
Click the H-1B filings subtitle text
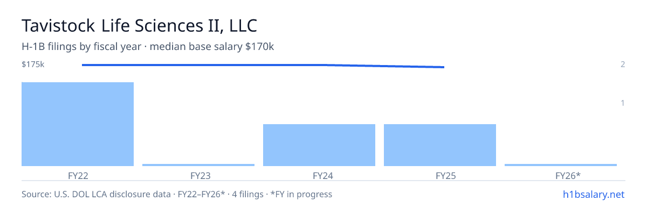pyautogui.click(x=148, y=47)
